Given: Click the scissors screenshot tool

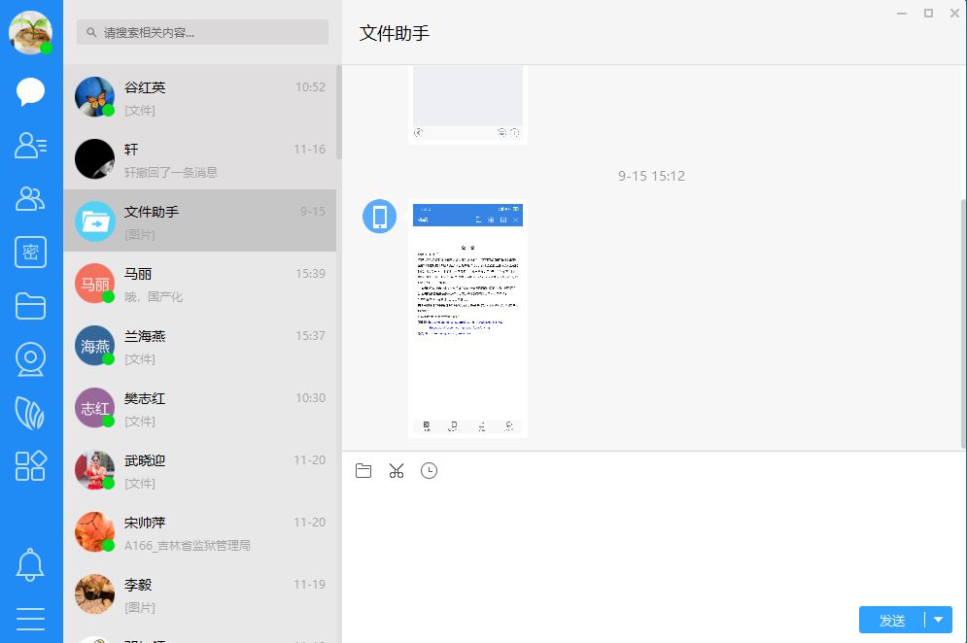Looking at the screenshot, I should pyautogui.click(x=397, y=471).
